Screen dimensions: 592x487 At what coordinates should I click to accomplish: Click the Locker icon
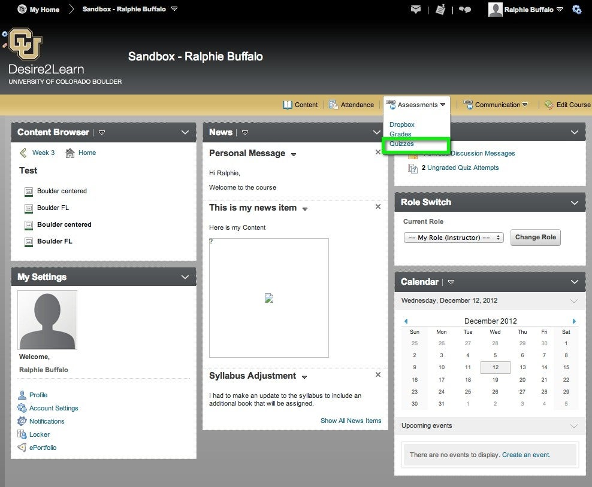22,434
